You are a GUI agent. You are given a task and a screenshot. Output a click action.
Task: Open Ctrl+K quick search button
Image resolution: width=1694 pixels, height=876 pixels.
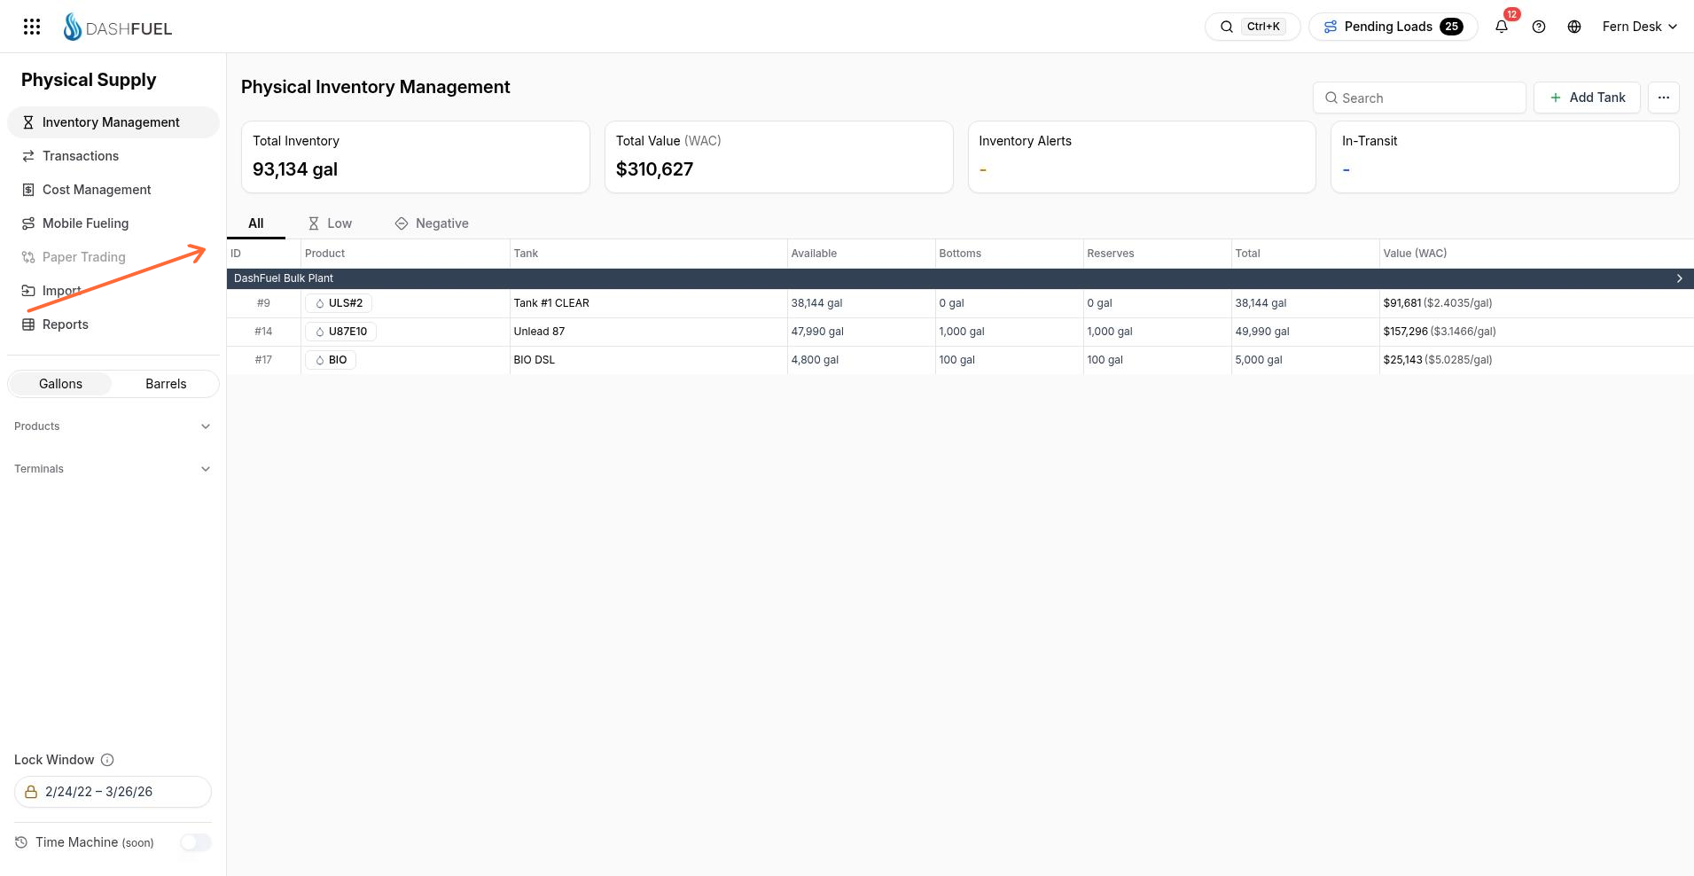[x=1253, y=27]
